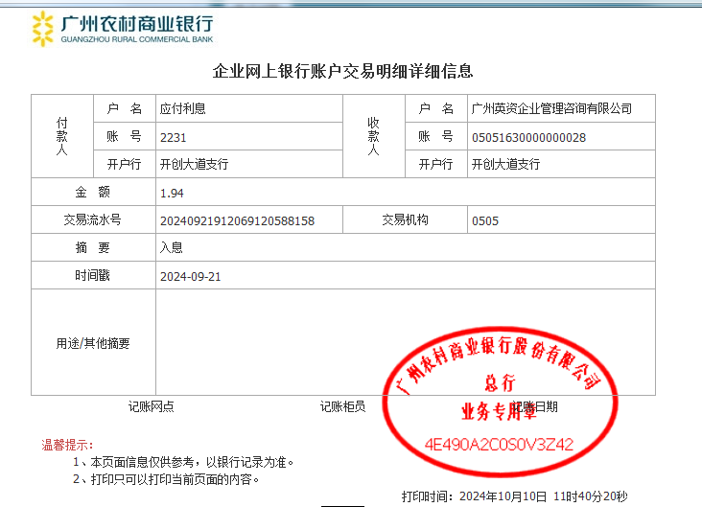702x507 pixels.
Task: Select payer account number 2231
Action: click(x=173, y=137)
